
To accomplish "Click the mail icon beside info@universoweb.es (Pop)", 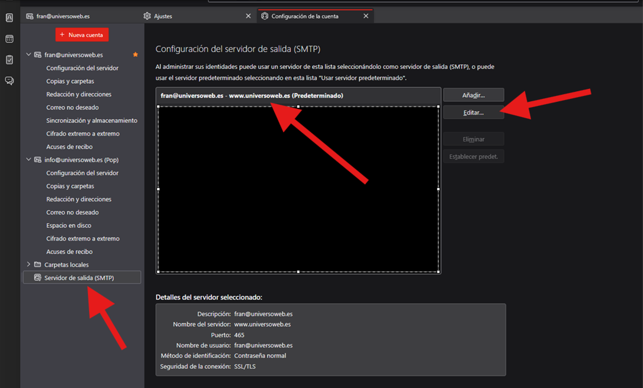I will tap(37, 160).
